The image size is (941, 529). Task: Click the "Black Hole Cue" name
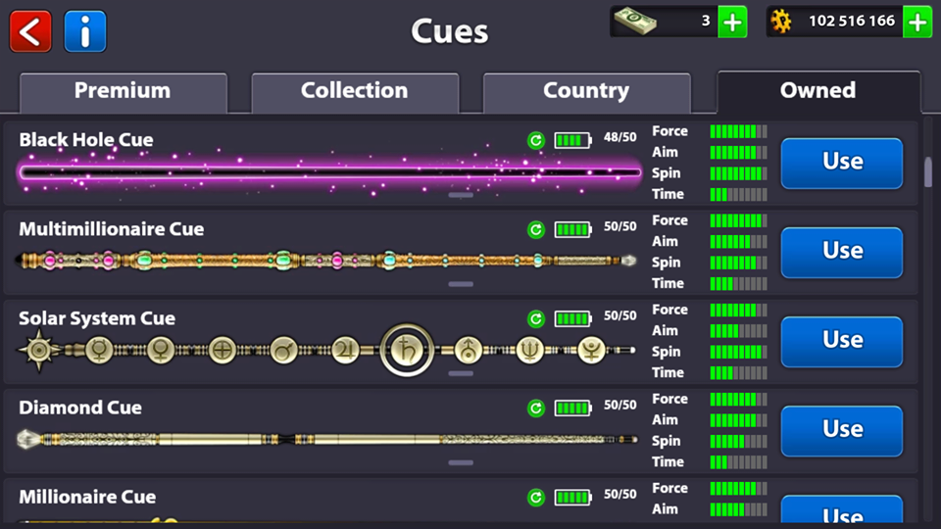coord(86,140)
